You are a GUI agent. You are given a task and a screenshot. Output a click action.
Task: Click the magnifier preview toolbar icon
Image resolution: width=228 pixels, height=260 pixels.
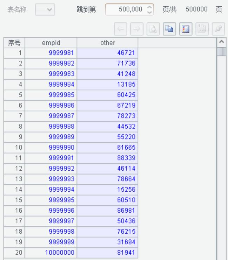[153, 29]
